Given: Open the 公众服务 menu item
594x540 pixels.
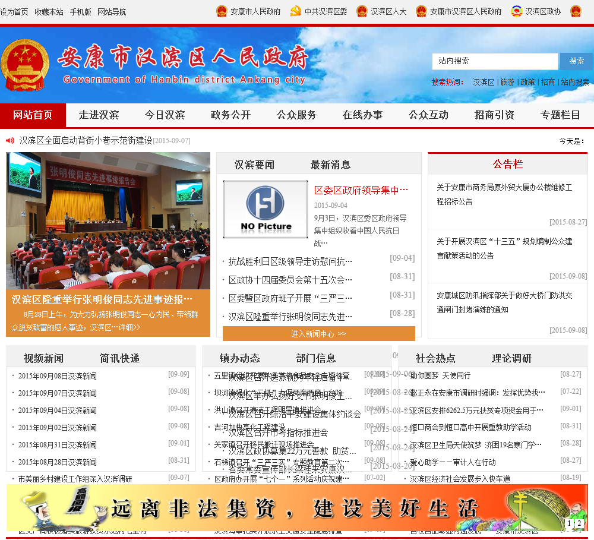Looking at the screenshot, I should pos(296,115).
